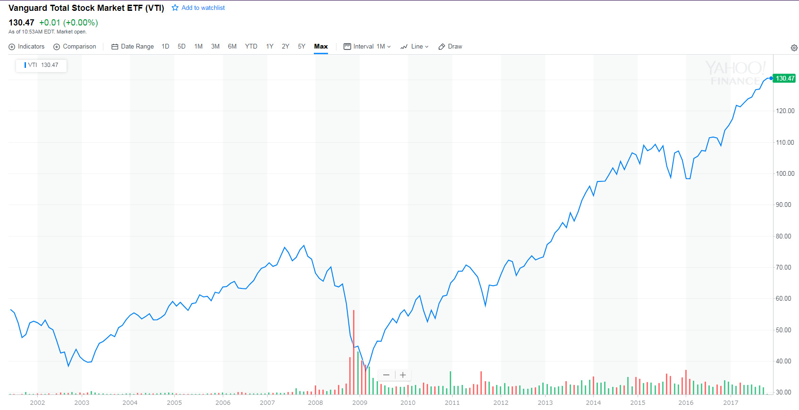Open the Line chart type dropdown
799x410 pixels.
coord(414,47)
